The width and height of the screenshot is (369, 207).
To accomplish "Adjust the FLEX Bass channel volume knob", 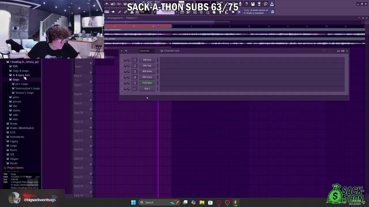I will pyautogui.click(x=129, y=83).
